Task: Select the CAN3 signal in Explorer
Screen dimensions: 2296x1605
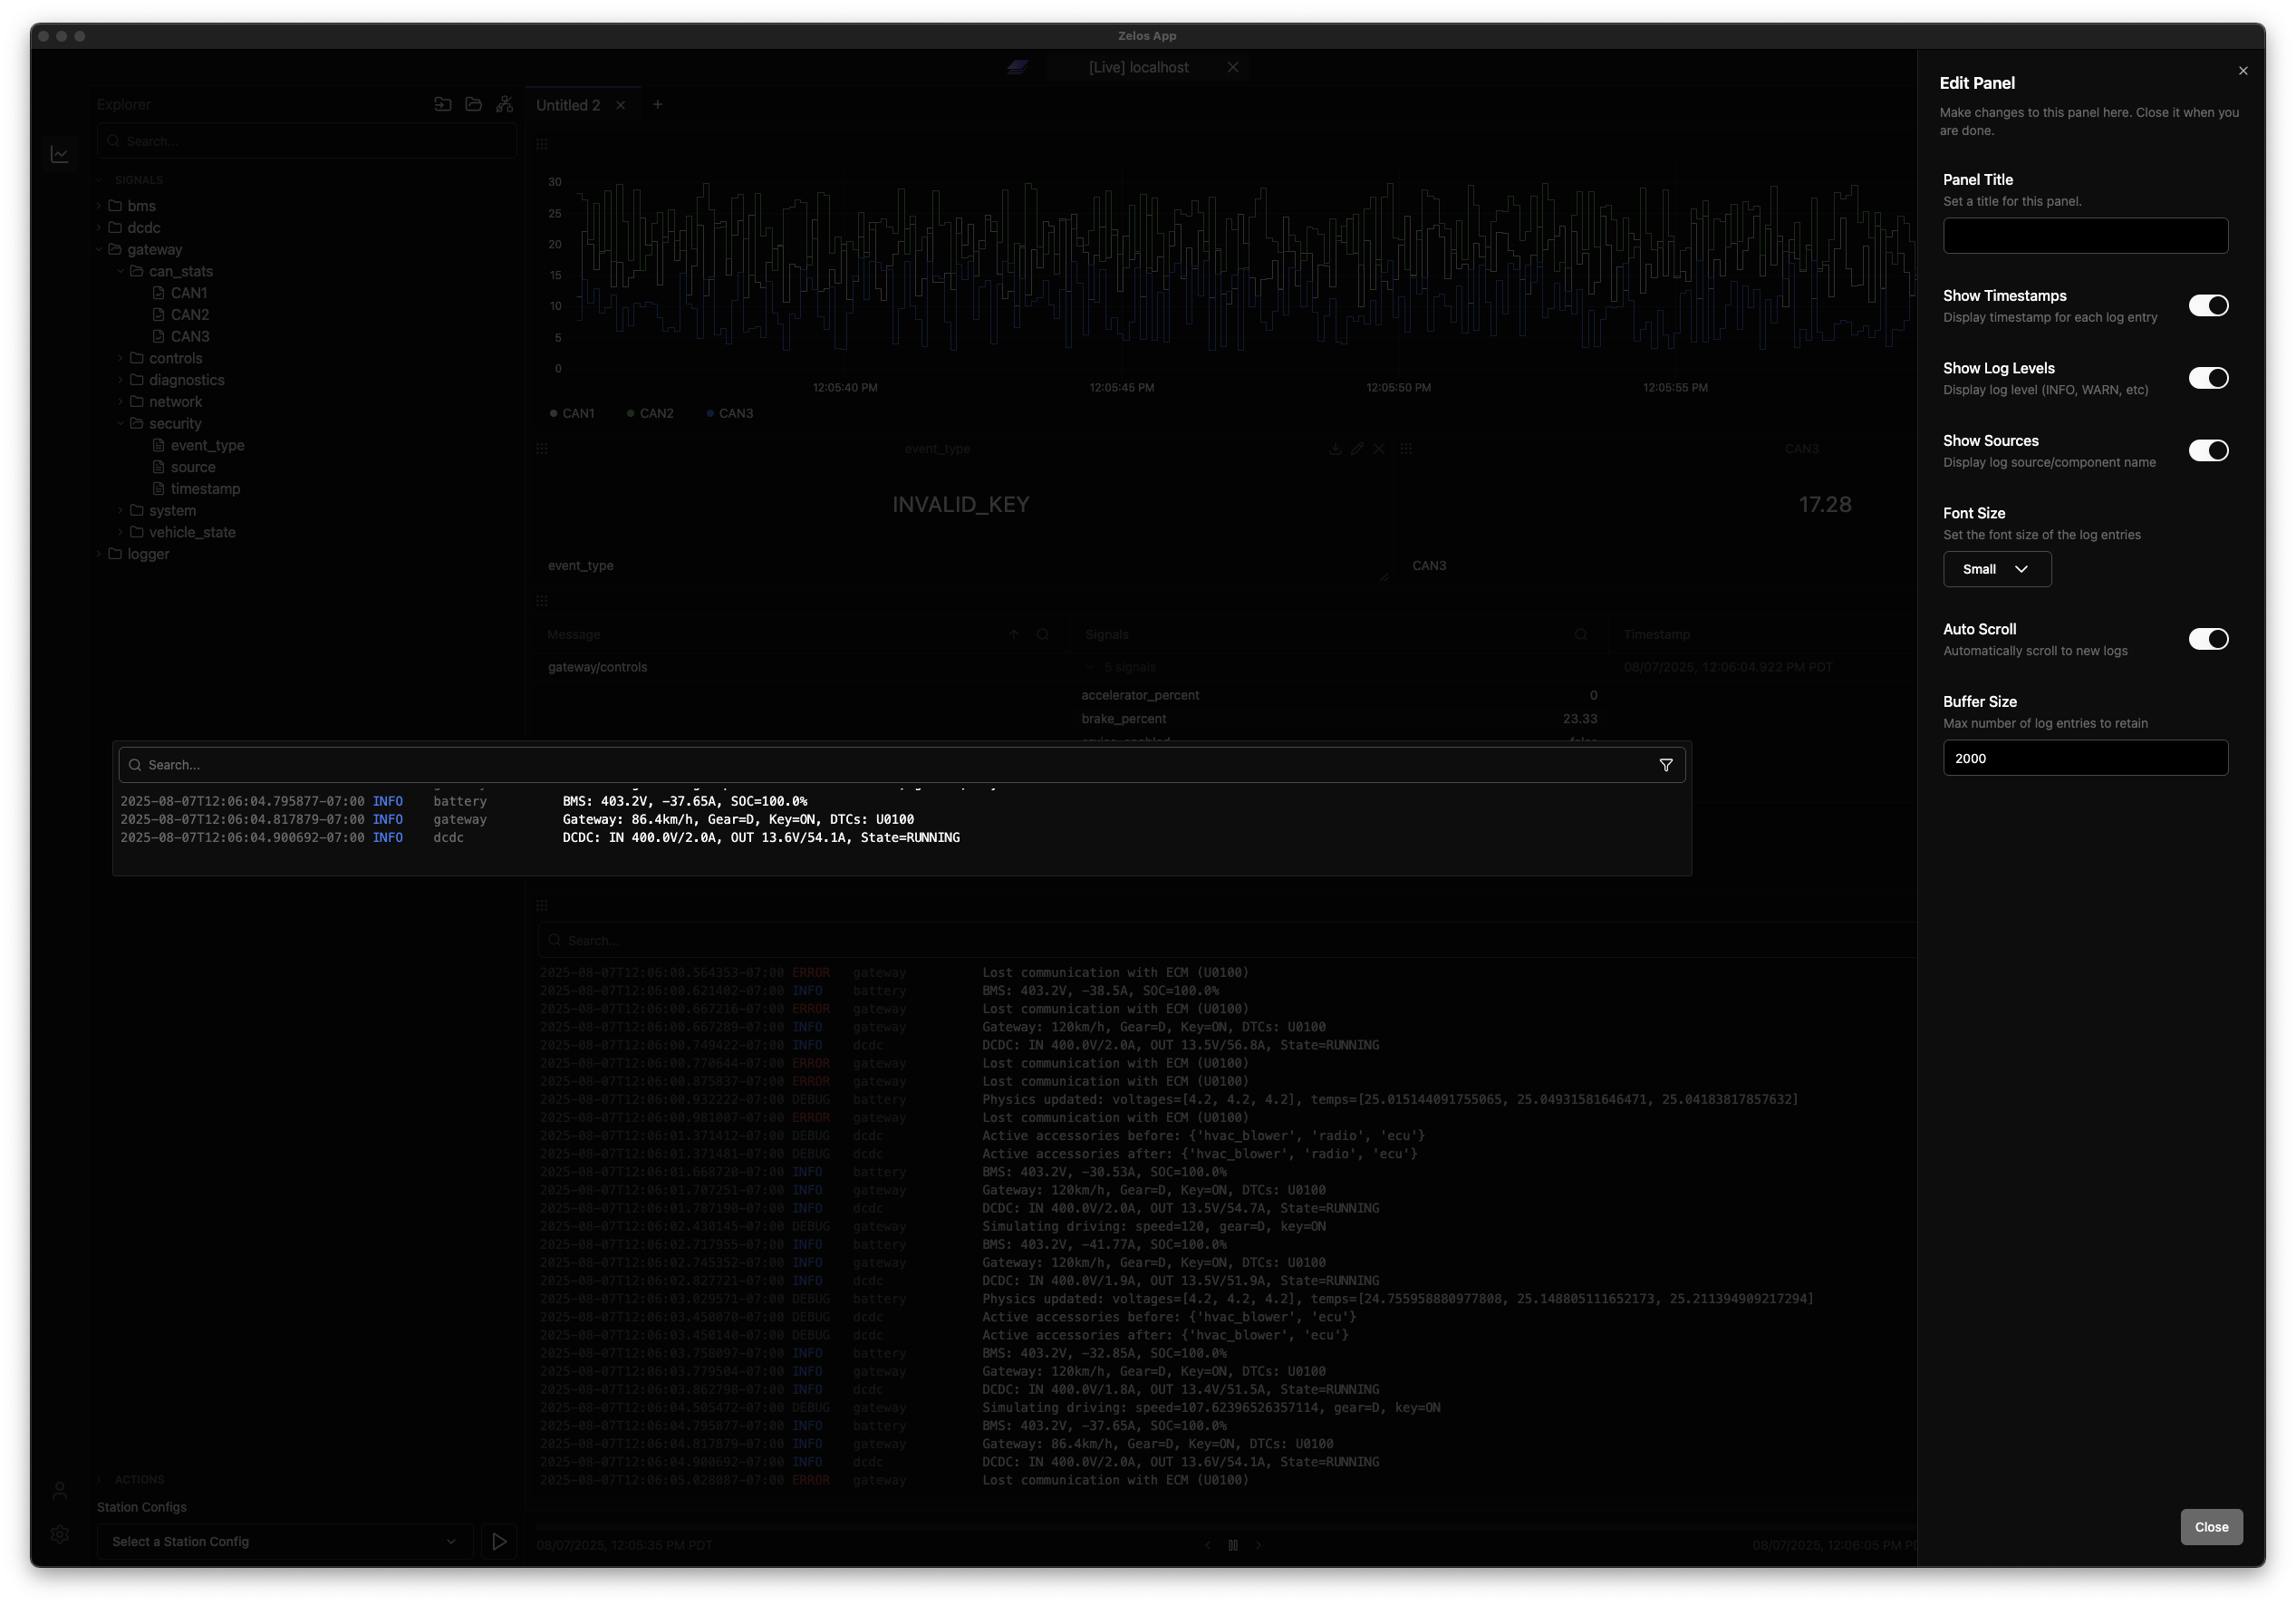Action: (189, 337)
